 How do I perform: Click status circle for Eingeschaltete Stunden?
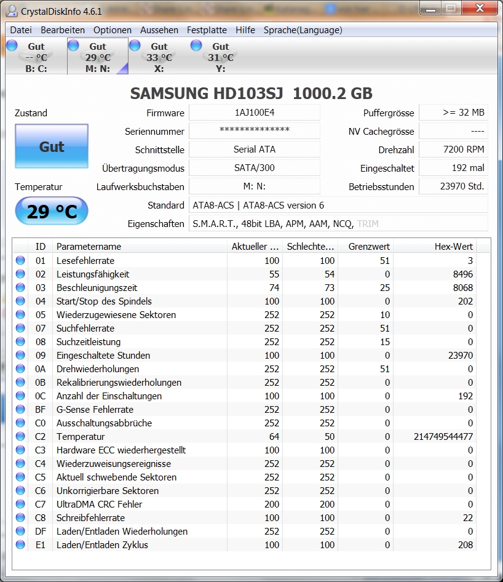20,355
